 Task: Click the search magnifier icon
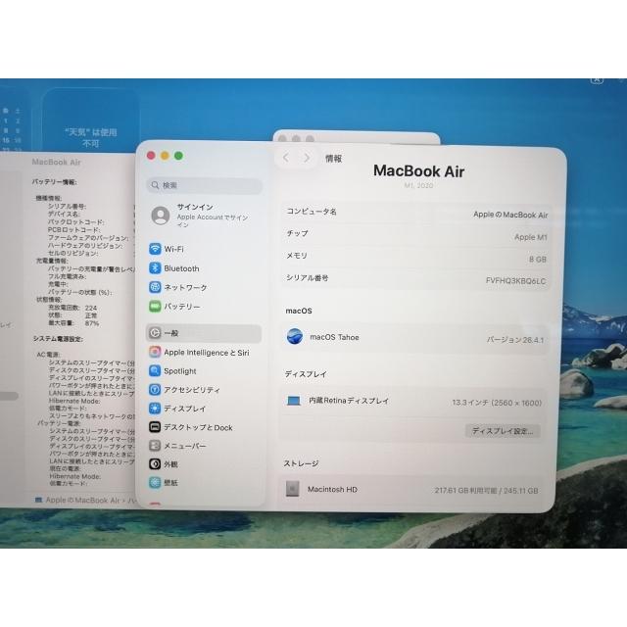click(155, 185)
